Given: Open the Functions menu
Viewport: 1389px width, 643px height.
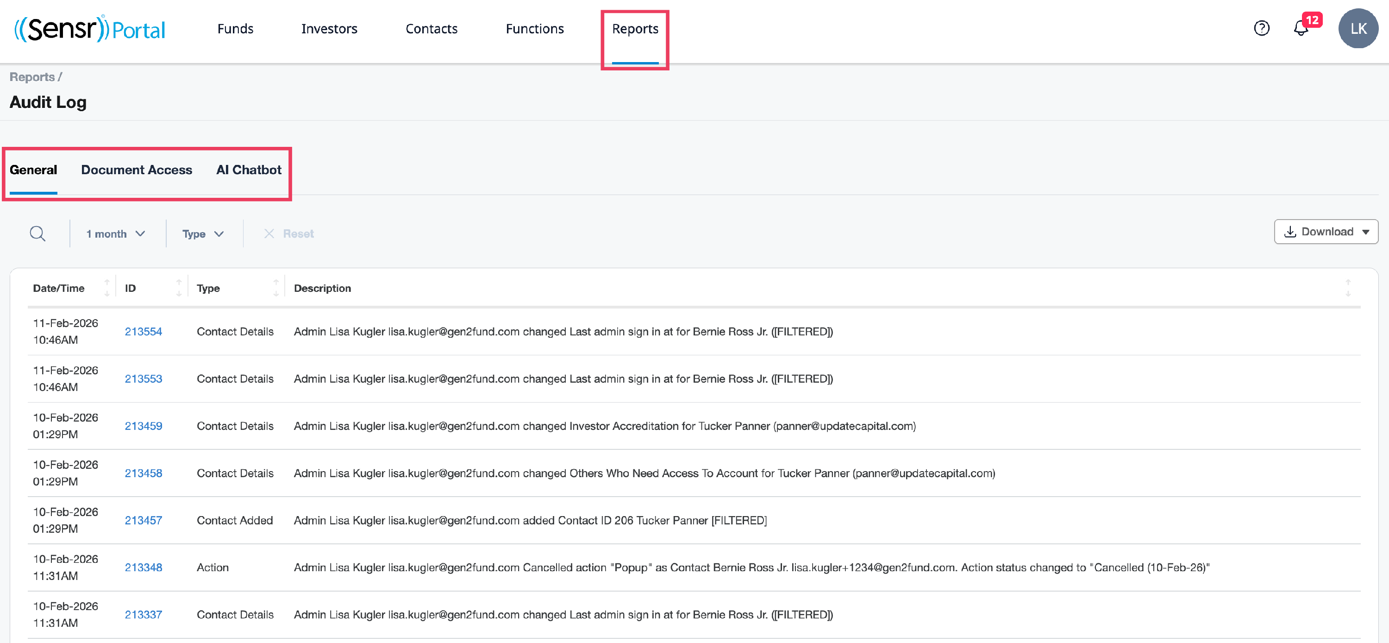Looking at the screenshot, I should [x=534, y=29].
